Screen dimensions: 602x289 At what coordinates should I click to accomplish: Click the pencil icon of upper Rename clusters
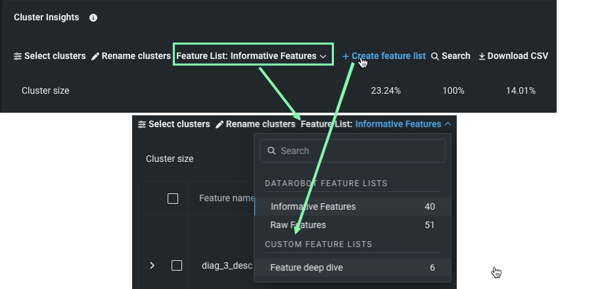tap(95, 56)
